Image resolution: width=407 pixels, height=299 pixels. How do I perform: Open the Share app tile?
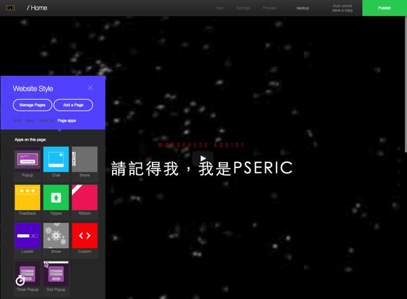tap(85, 159)
